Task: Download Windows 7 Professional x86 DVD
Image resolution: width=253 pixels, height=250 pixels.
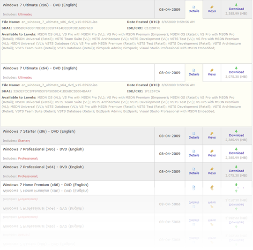Action: (x=236, y=152)
